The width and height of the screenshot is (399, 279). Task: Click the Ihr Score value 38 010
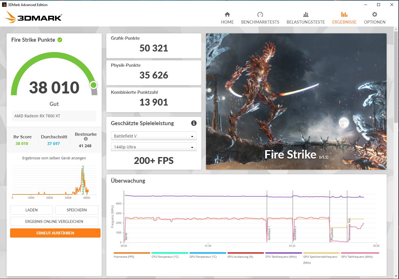point(22,144)
